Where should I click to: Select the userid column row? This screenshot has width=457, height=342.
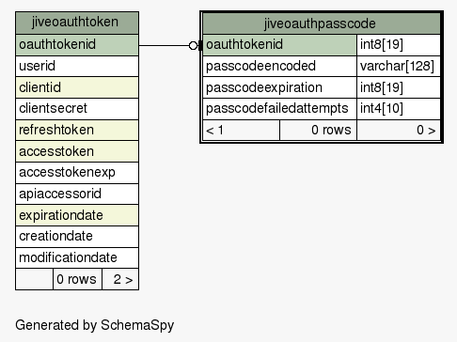(x=77, y=67)
